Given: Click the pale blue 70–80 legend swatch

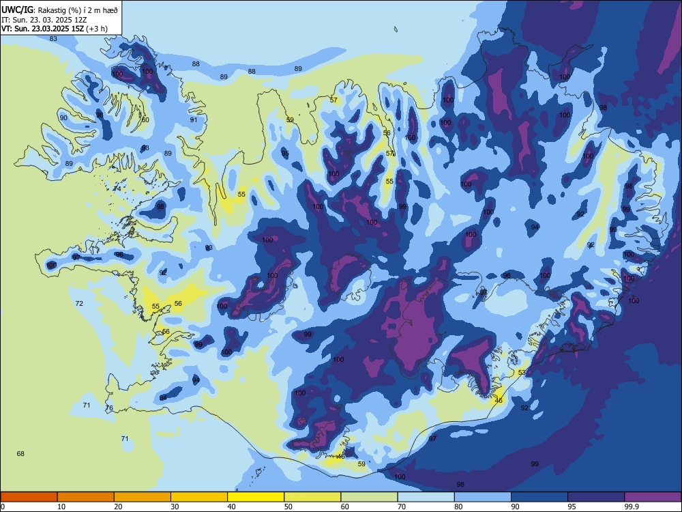Looking at the screenshot, I should [x=426, y=497].
